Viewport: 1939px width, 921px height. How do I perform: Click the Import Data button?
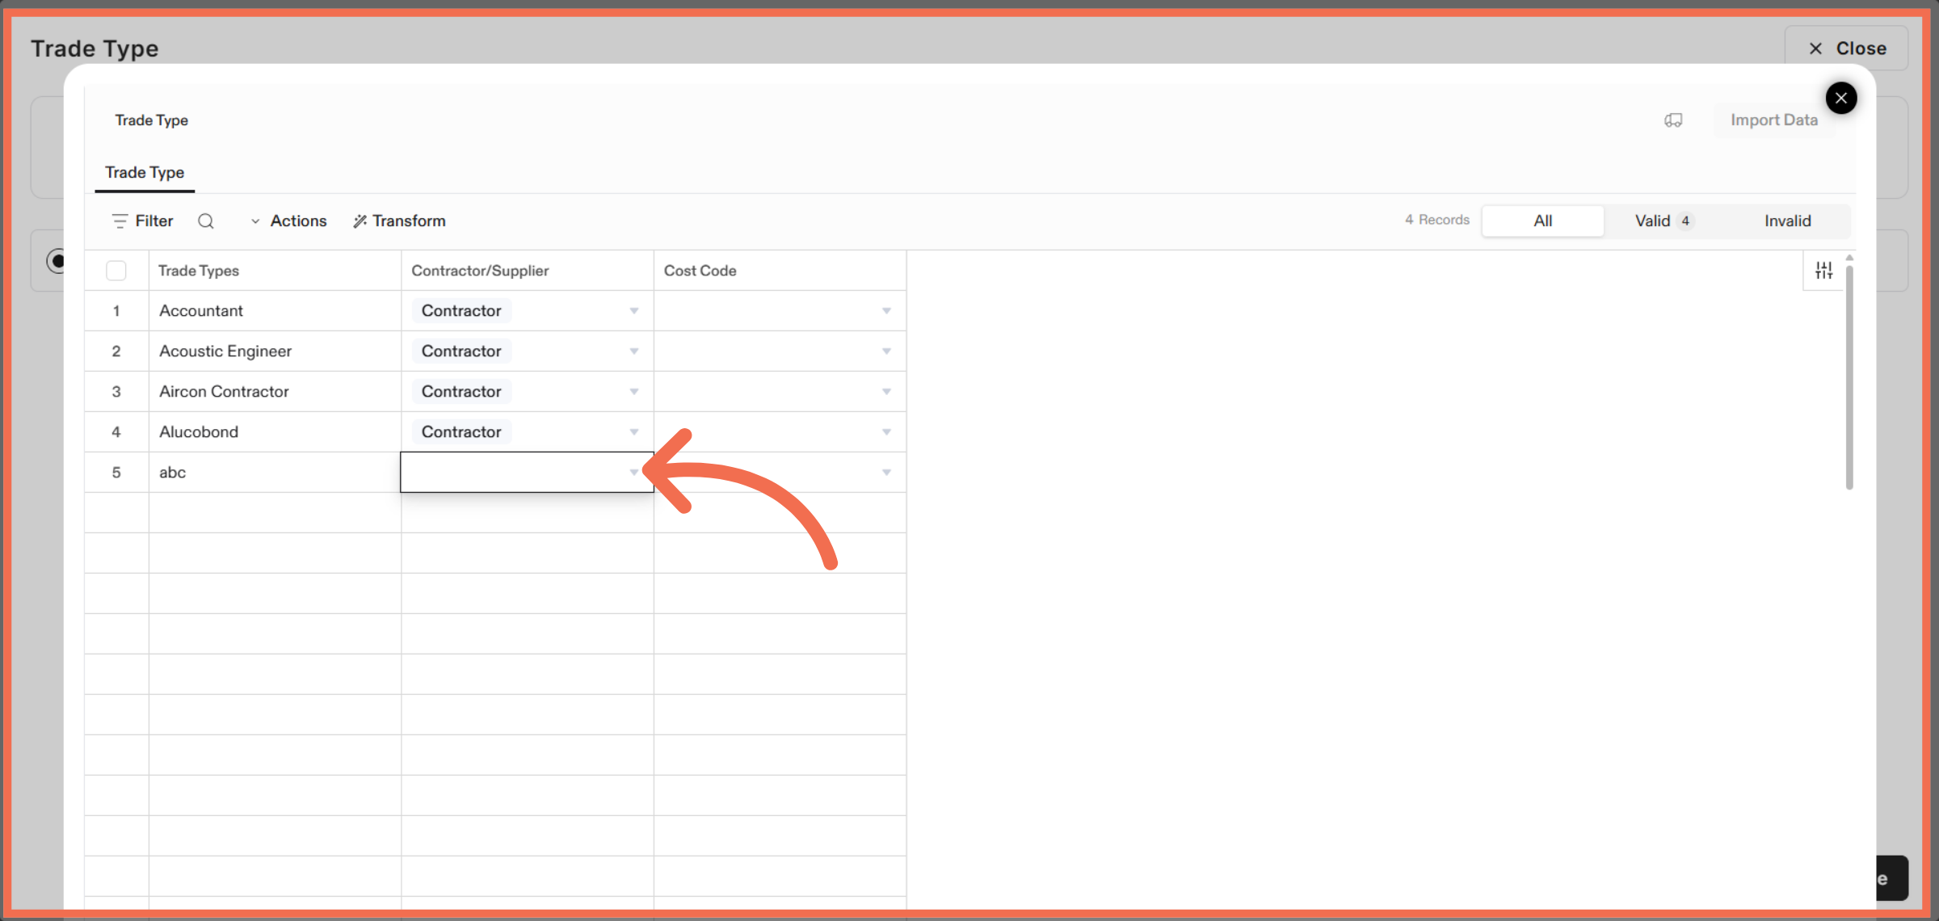(x=1773, y=120)
